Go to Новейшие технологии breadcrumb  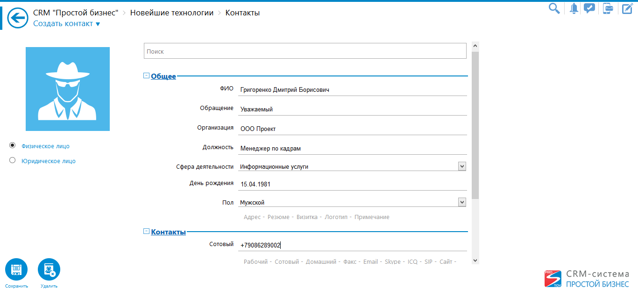pos(172,13)
